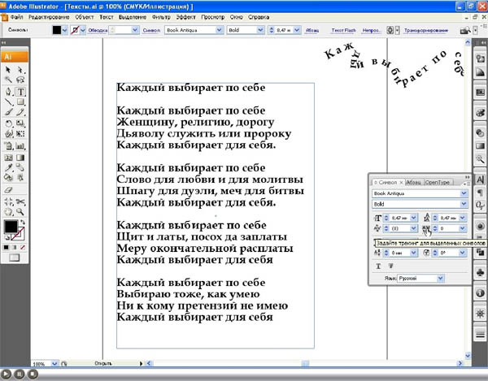Select the Eyedropper tool
The height and width of the screenshot is (381, 488).
(7, 167)
